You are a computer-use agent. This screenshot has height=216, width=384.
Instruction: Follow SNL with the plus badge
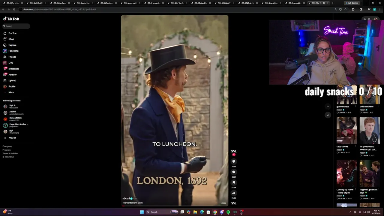[234, 154]
